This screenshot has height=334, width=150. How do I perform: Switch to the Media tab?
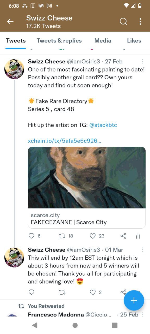(103, 40)
